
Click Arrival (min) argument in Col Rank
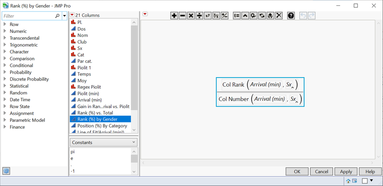click(x=265, y=84)
